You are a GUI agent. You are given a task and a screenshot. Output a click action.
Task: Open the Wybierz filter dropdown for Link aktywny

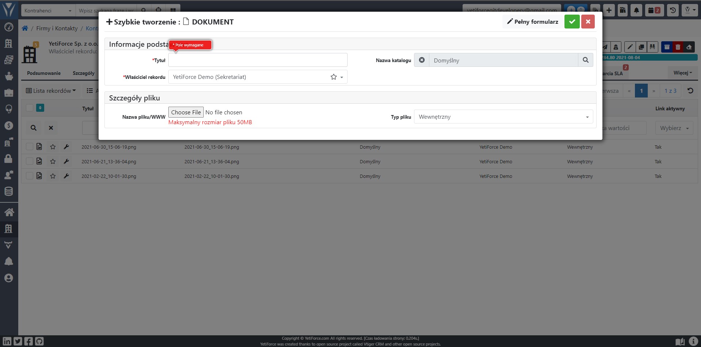click(x=674, y=128)
